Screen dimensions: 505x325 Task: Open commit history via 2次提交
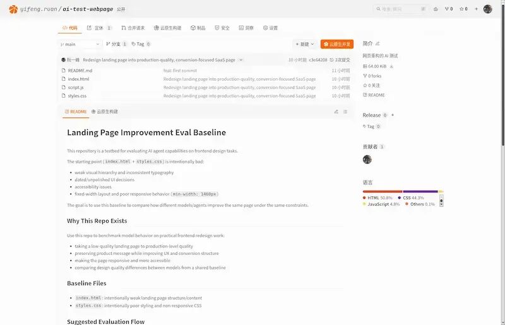pos(340,60)
